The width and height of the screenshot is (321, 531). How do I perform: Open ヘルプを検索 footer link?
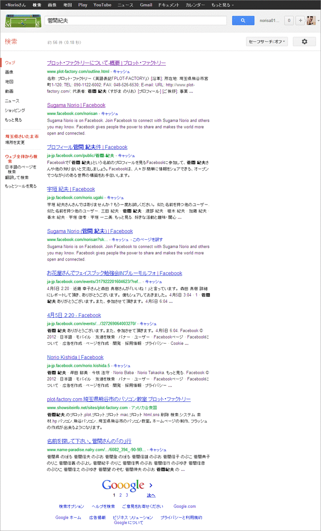[x=103, y=506]
